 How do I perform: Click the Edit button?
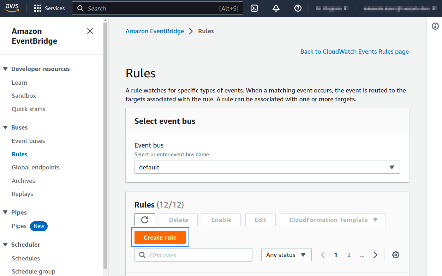(x=261, y=220)
